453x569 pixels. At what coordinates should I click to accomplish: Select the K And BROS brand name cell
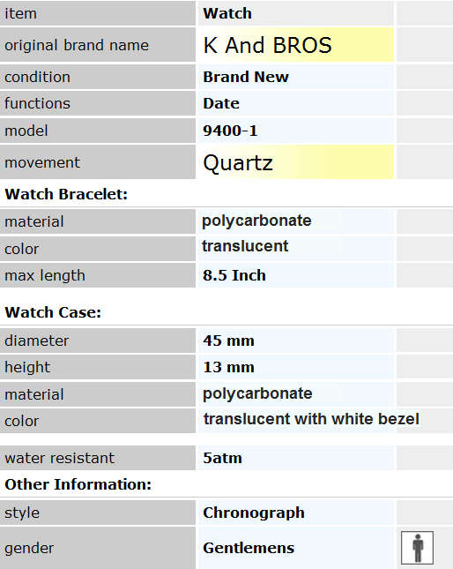pos(294,45)
